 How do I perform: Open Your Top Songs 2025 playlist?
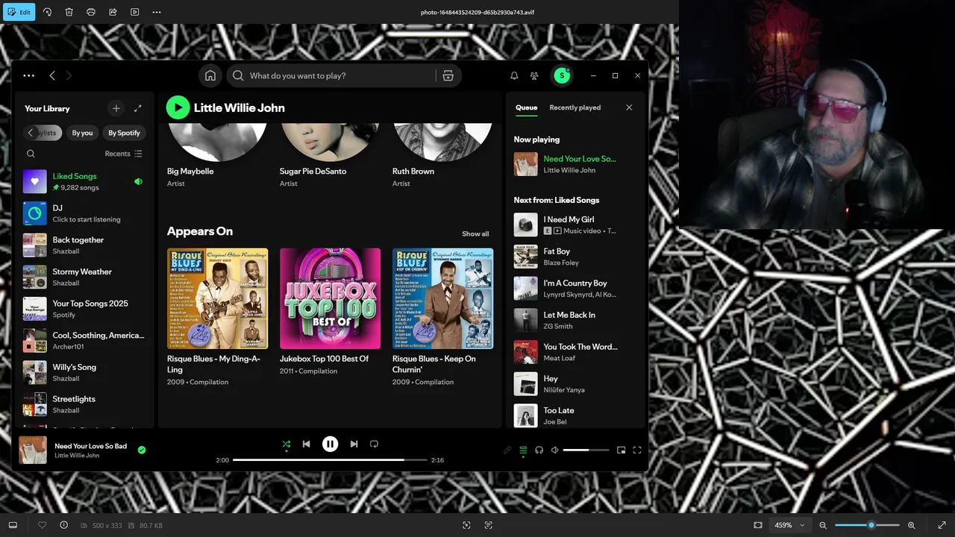point(84,309)
